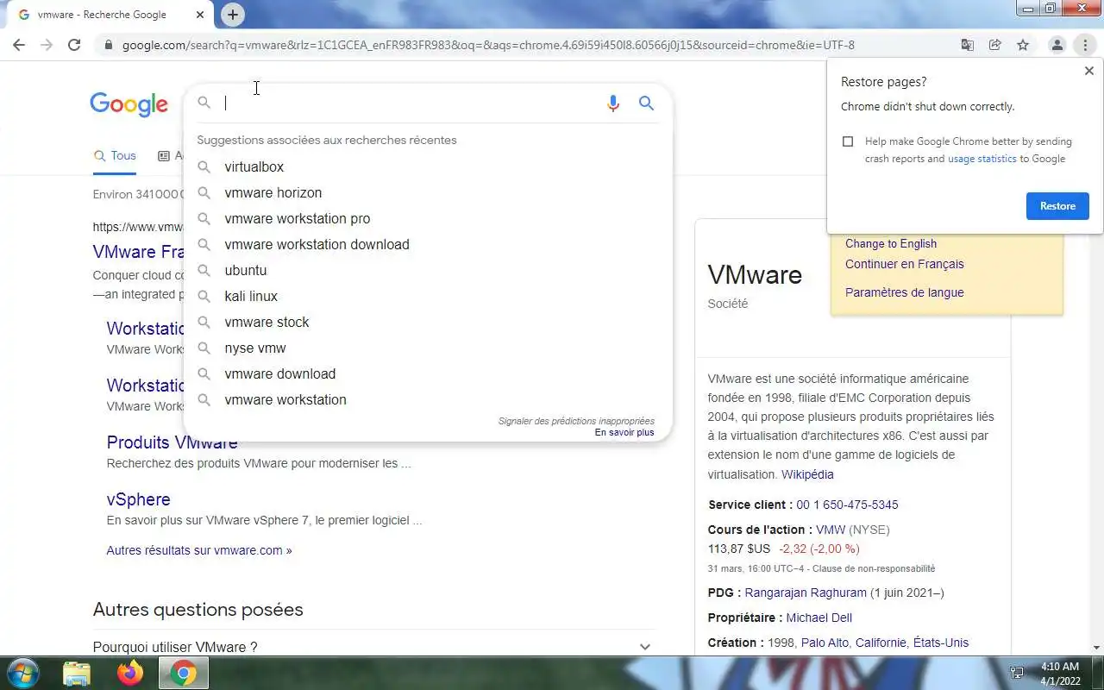Click 'Autres résultats sur vmware.com »'

pyautogui.click(x=199, y=550)
